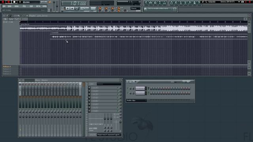
Task: Open the Mixer output device dropdown
Action: (109, 135)
